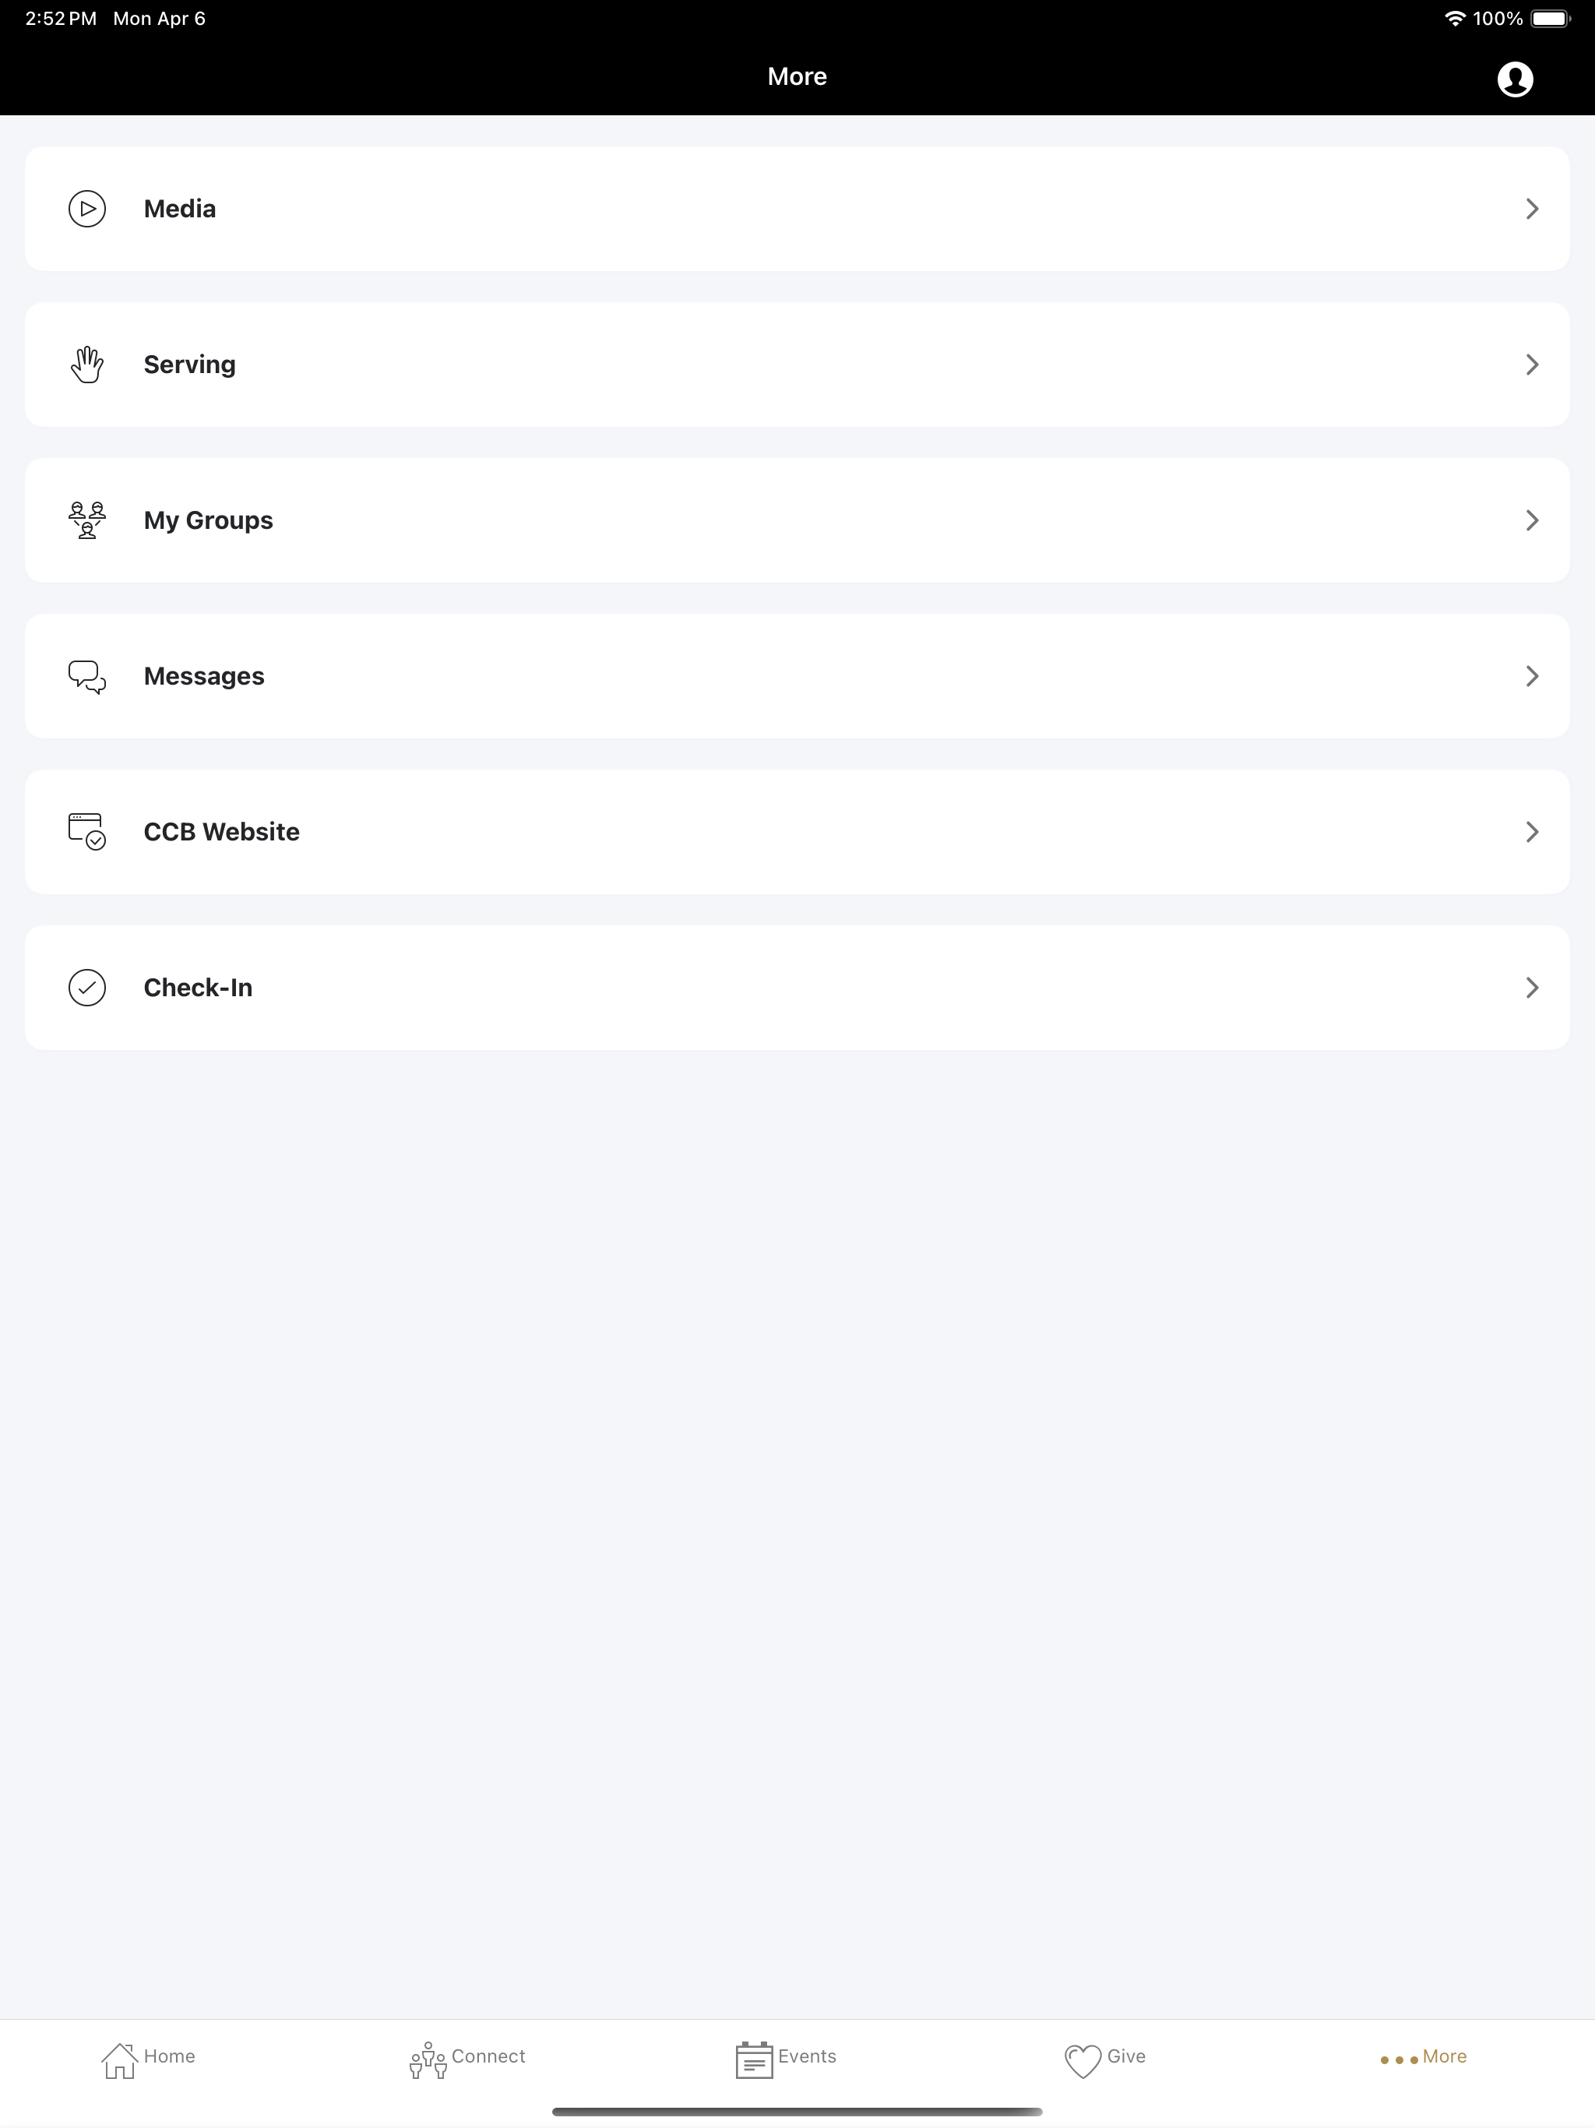This screenshot has height=2128, width=1595.
Task: Tap the My Groups people icon
Action: click(86, 520)
